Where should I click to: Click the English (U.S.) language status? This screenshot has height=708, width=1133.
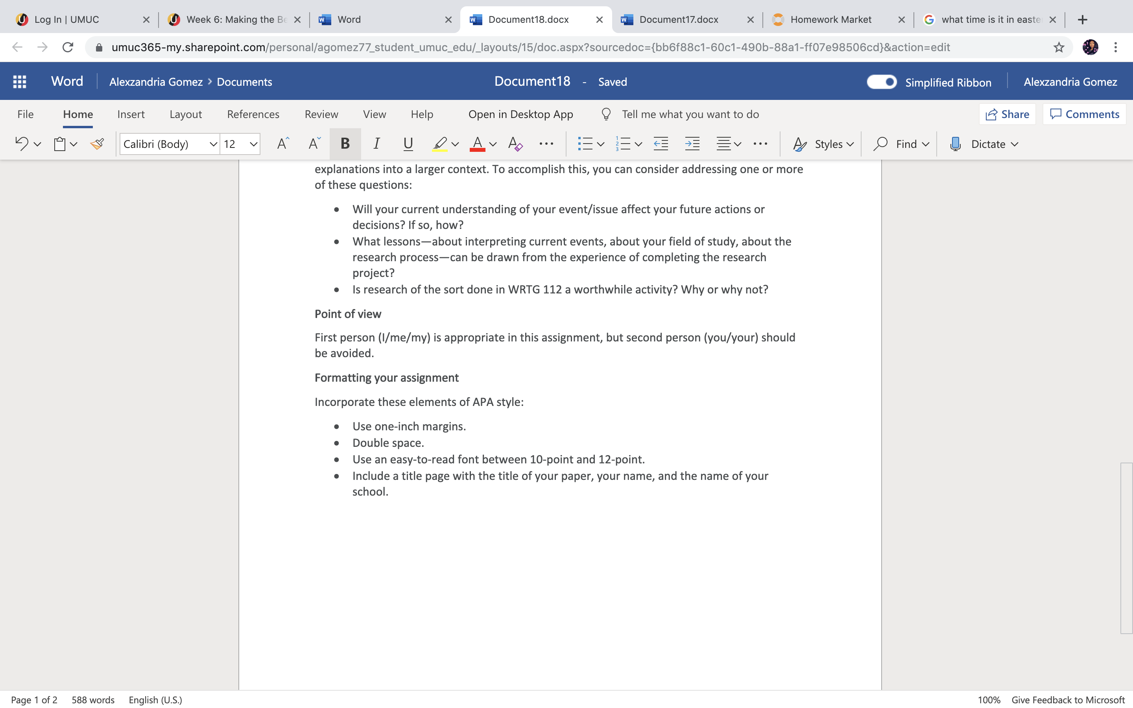155,700
